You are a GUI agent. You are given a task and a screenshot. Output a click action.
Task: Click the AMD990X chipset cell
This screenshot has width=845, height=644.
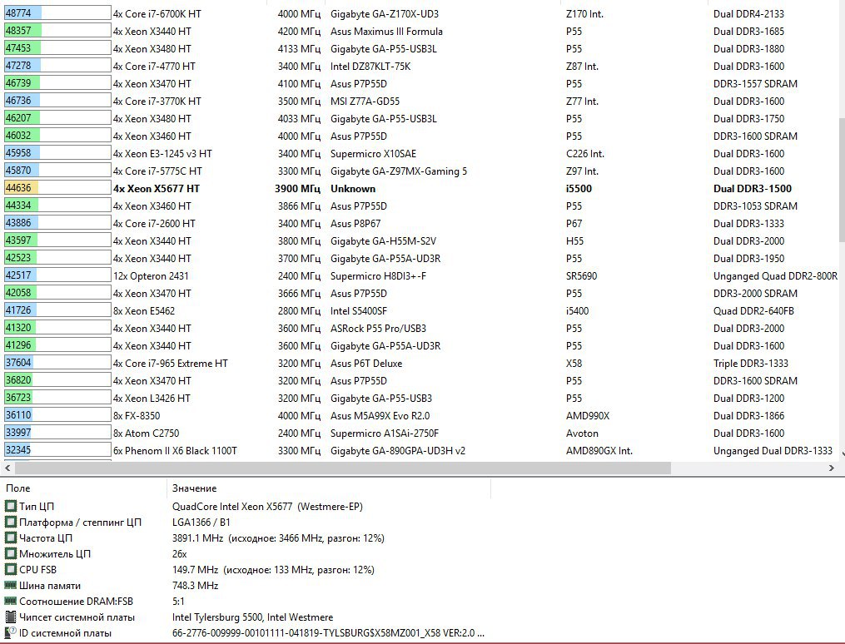(x=588, y=416)
